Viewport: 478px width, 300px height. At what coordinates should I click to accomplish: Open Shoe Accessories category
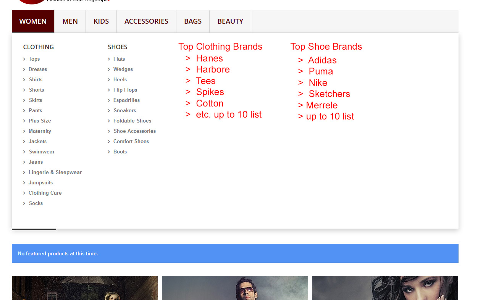point(134,131)
